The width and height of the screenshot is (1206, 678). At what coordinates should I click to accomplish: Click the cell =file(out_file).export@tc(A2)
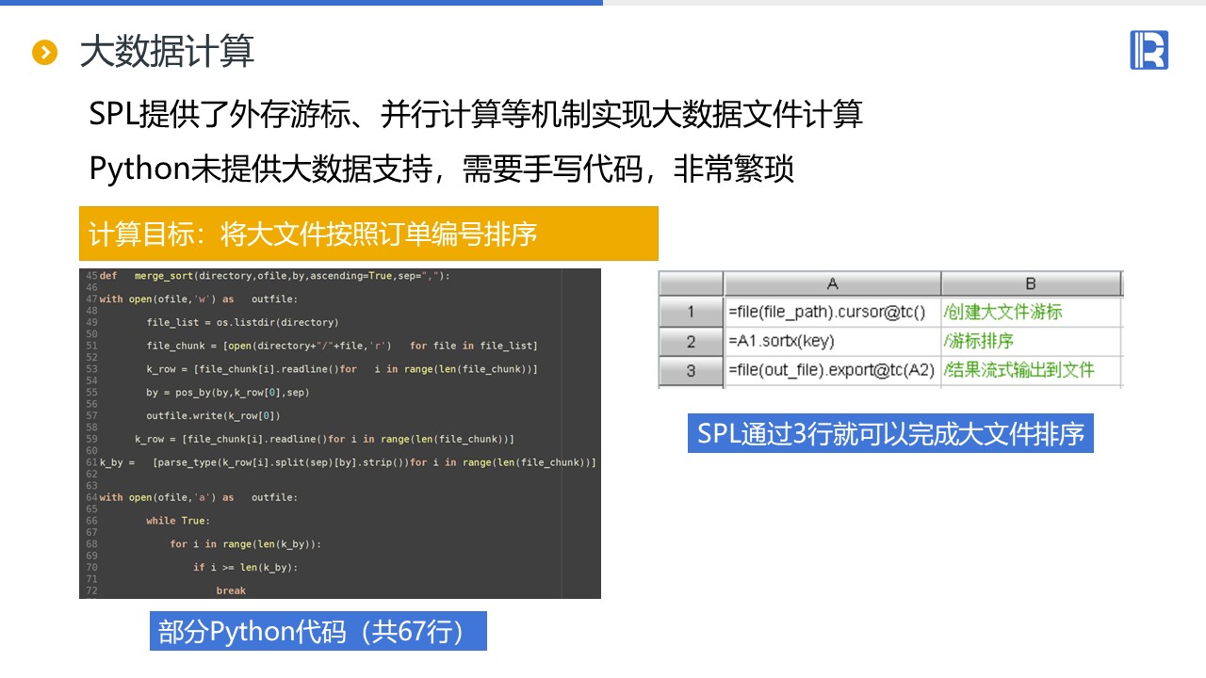click(832, 370)
